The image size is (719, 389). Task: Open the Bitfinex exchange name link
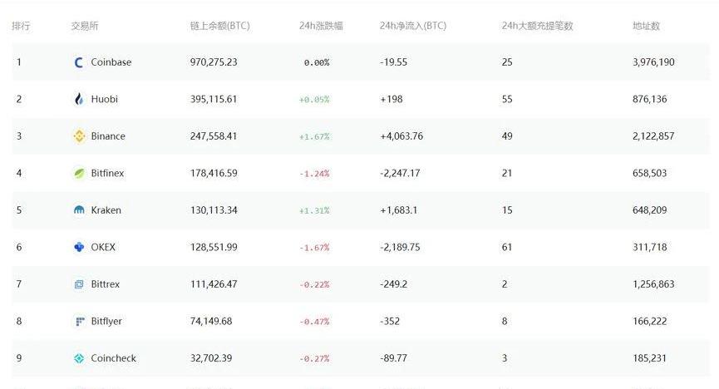pyautogui.click(x=107, y=174)
